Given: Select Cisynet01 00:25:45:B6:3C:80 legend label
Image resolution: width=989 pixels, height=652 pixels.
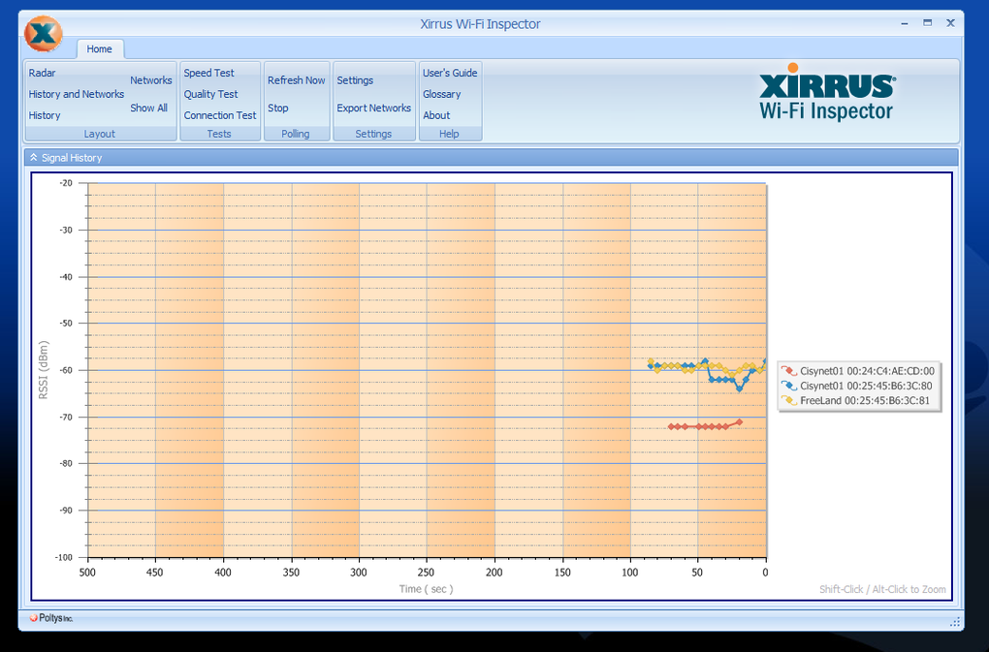Looking at the screenshot, I should pos(866,387).
